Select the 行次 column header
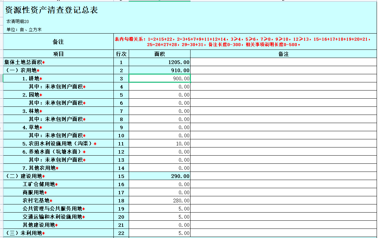This screenshot has height=238, width=379. [x=121, y=54]
